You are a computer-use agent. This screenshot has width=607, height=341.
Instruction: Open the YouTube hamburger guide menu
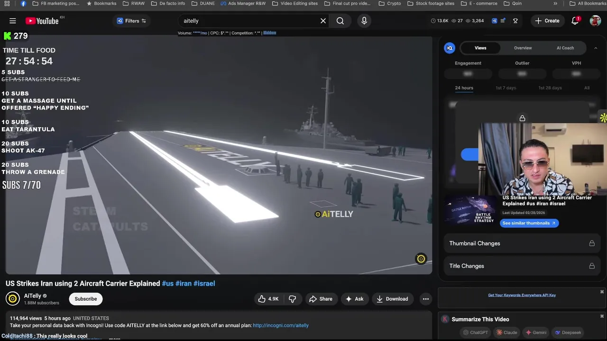click(x=13, y=21)
